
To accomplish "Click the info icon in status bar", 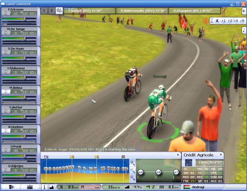I will (x=44, y=187).
